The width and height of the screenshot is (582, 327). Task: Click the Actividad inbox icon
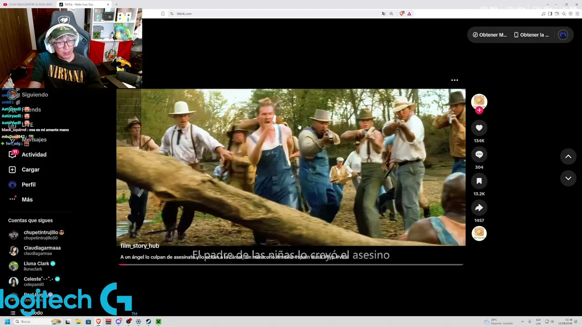coord(12,154)
